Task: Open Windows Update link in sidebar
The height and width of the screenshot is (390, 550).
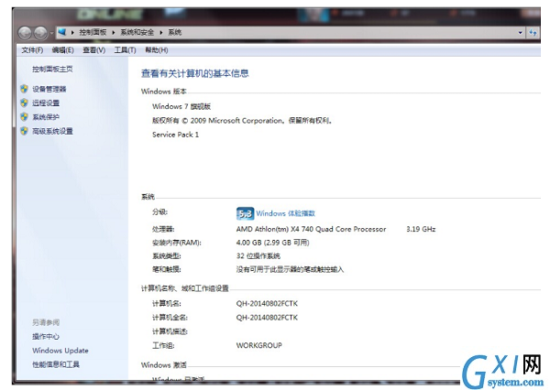Action: 60,351
